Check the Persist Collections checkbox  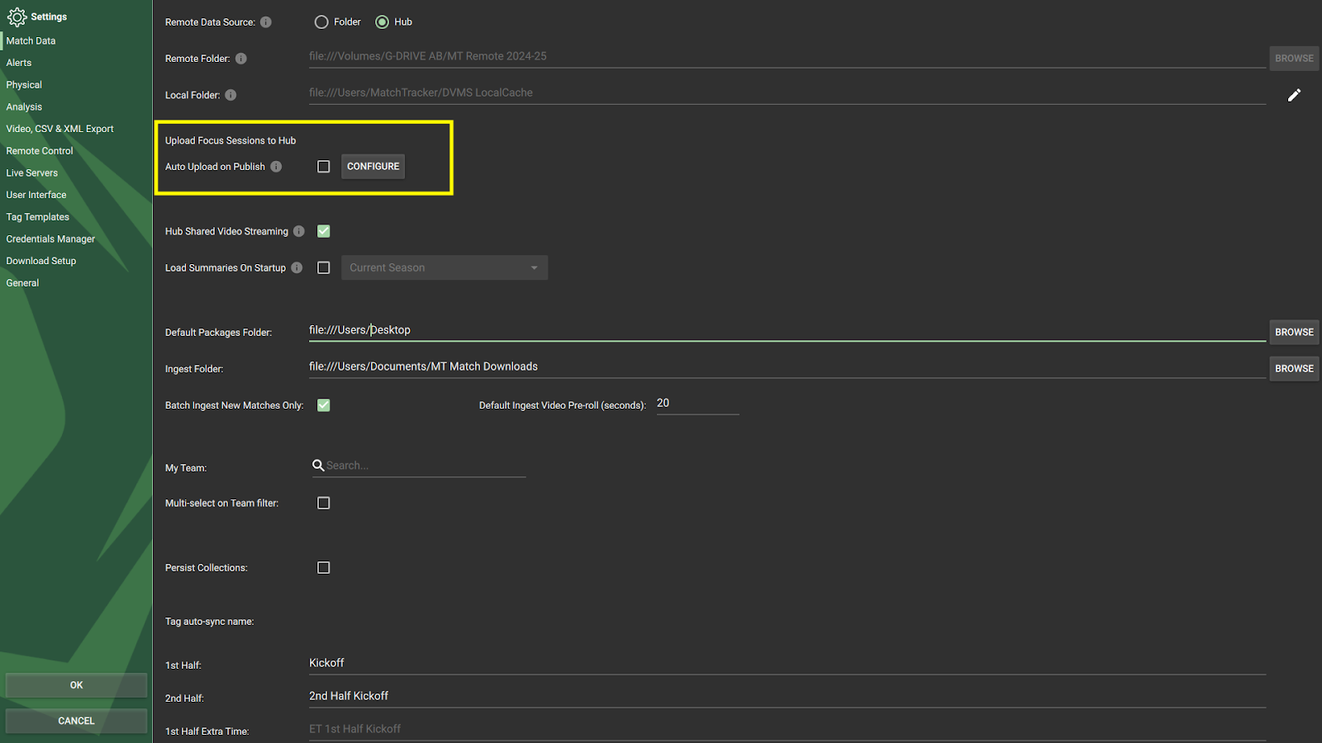tap(323, 567)
